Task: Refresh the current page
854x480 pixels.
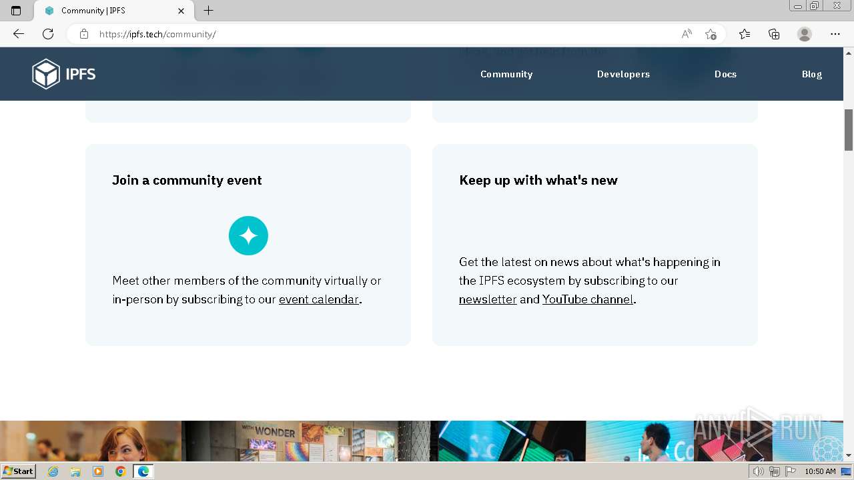Action: (x=48, y=34)
